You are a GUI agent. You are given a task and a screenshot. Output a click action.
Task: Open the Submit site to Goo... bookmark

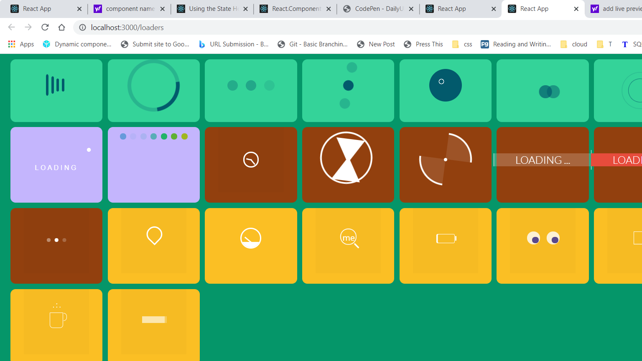pos(155,44)
